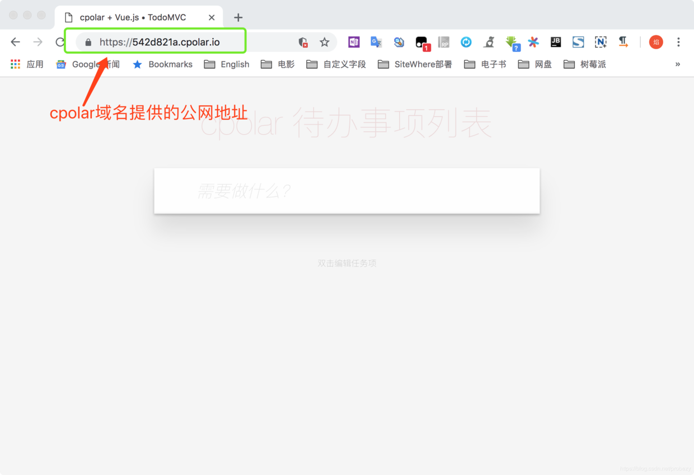Open the 电子书 bookmark folder

[485, 64]
